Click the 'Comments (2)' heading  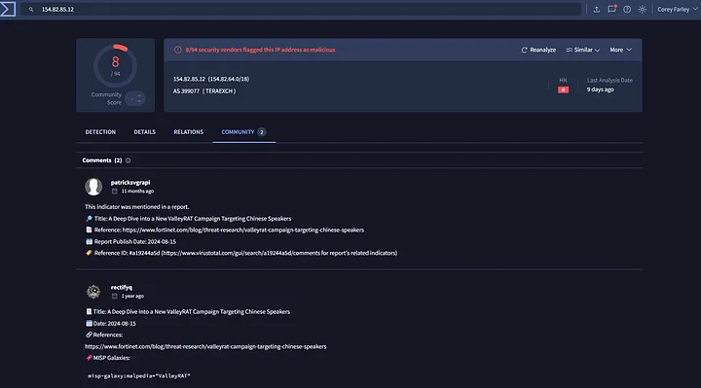pos(102,160)
